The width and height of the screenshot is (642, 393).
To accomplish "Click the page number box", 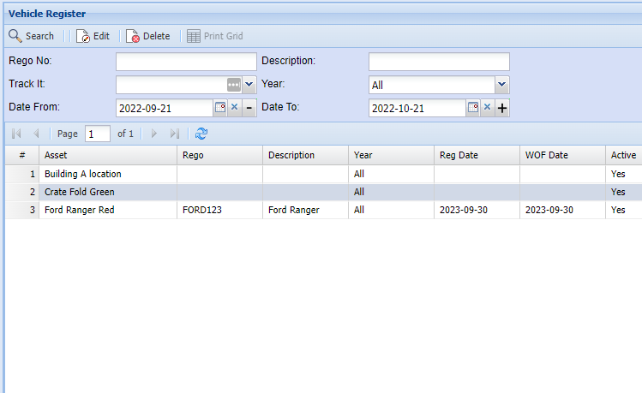I will pos(98,134).
